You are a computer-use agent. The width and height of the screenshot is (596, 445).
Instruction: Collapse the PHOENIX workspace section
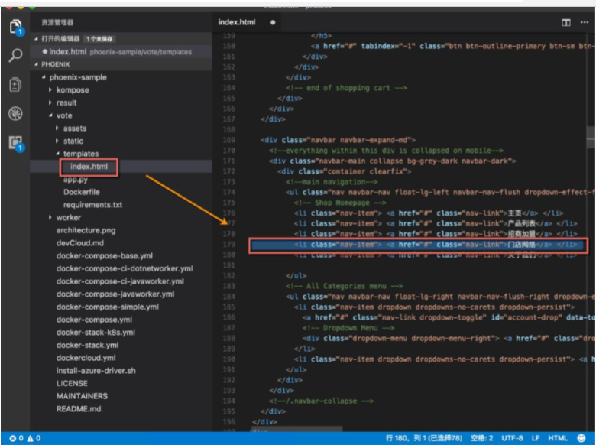[37, 64]
